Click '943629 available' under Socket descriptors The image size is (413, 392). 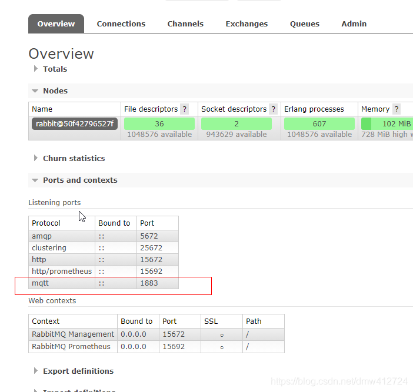click(x=237, y=135)
